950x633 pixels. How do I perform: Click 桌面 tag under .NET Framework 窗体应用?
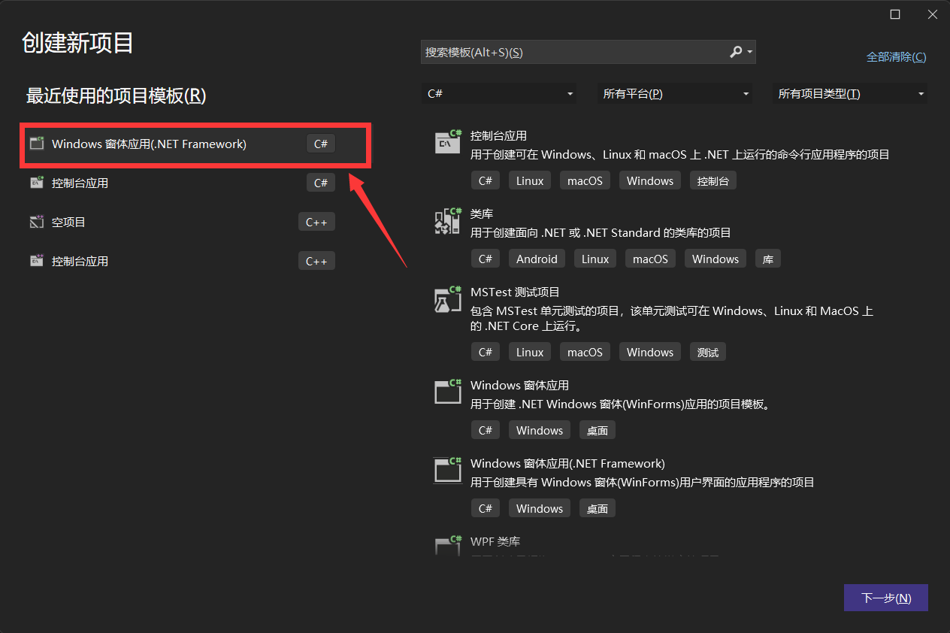tap(598, 508)
